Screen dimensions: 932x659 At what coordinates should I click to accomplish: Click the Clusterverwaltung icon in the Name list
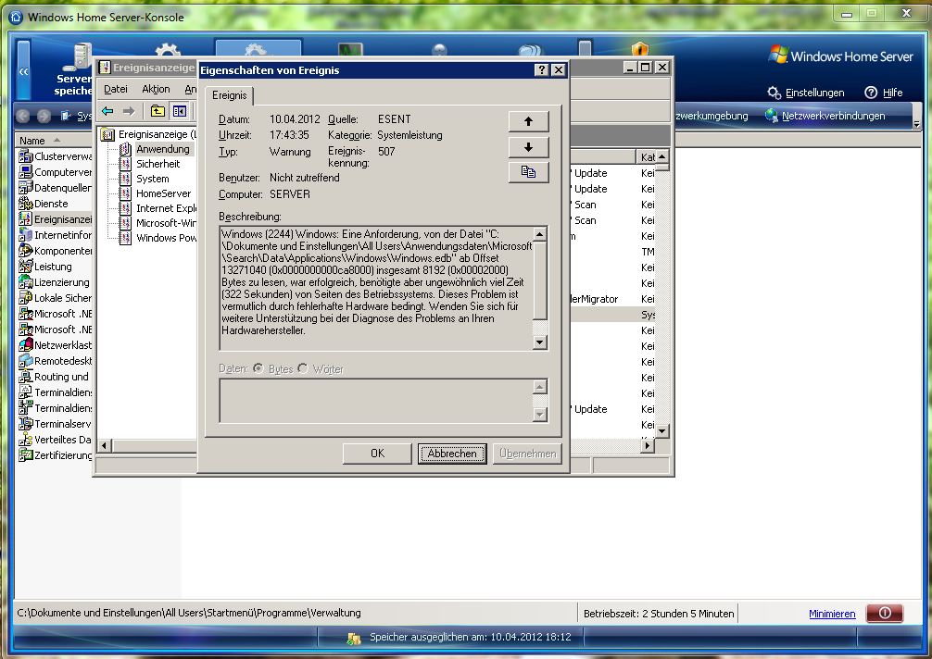26,156
